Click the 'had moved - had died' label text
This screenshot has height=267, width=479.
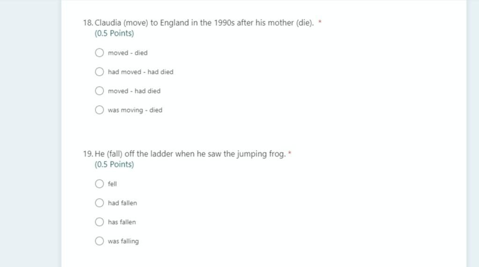140,72
